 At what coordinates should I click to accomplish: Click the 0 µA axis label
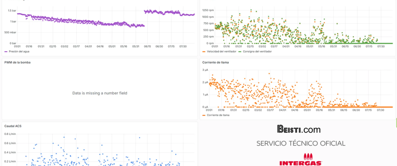(205, 107)
